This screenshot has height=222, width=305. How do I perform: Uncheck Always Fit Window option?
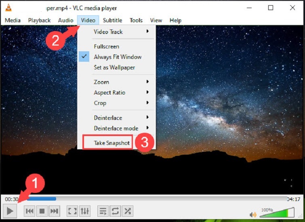click(117, 57)
